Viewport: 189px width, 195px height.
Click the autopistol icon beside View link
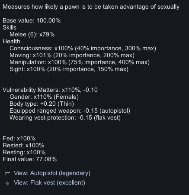click(7, 173)
